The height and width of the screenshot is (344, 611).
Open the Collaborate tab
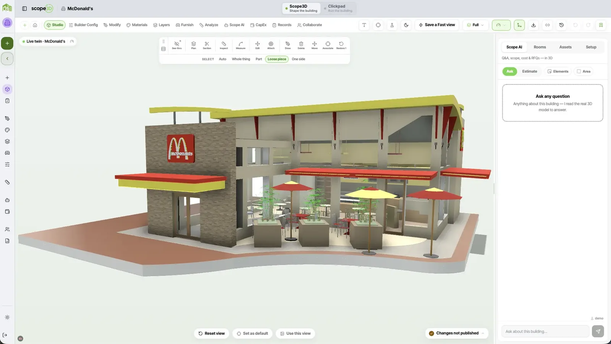[x=309, y=25]
